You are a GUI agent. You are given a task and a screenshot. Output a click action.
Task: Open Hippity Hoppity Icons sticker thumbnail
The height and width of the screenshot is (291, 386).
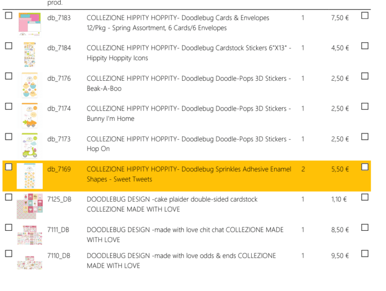(x=29, y=54)
